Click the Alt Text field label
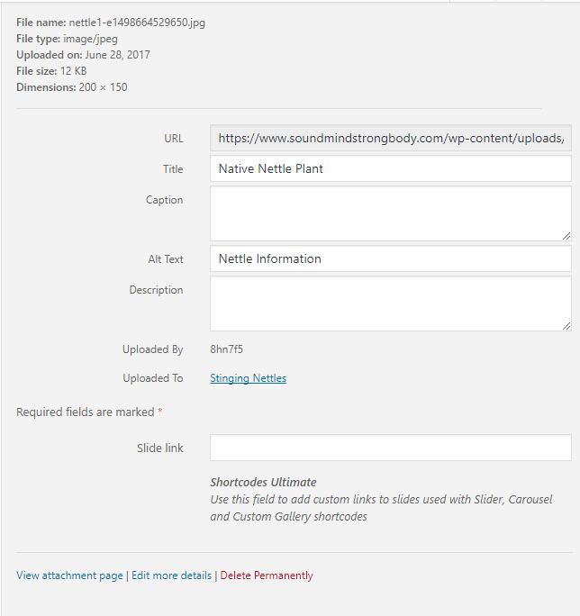The image size is (580, 616). click(x=166, y=259)
